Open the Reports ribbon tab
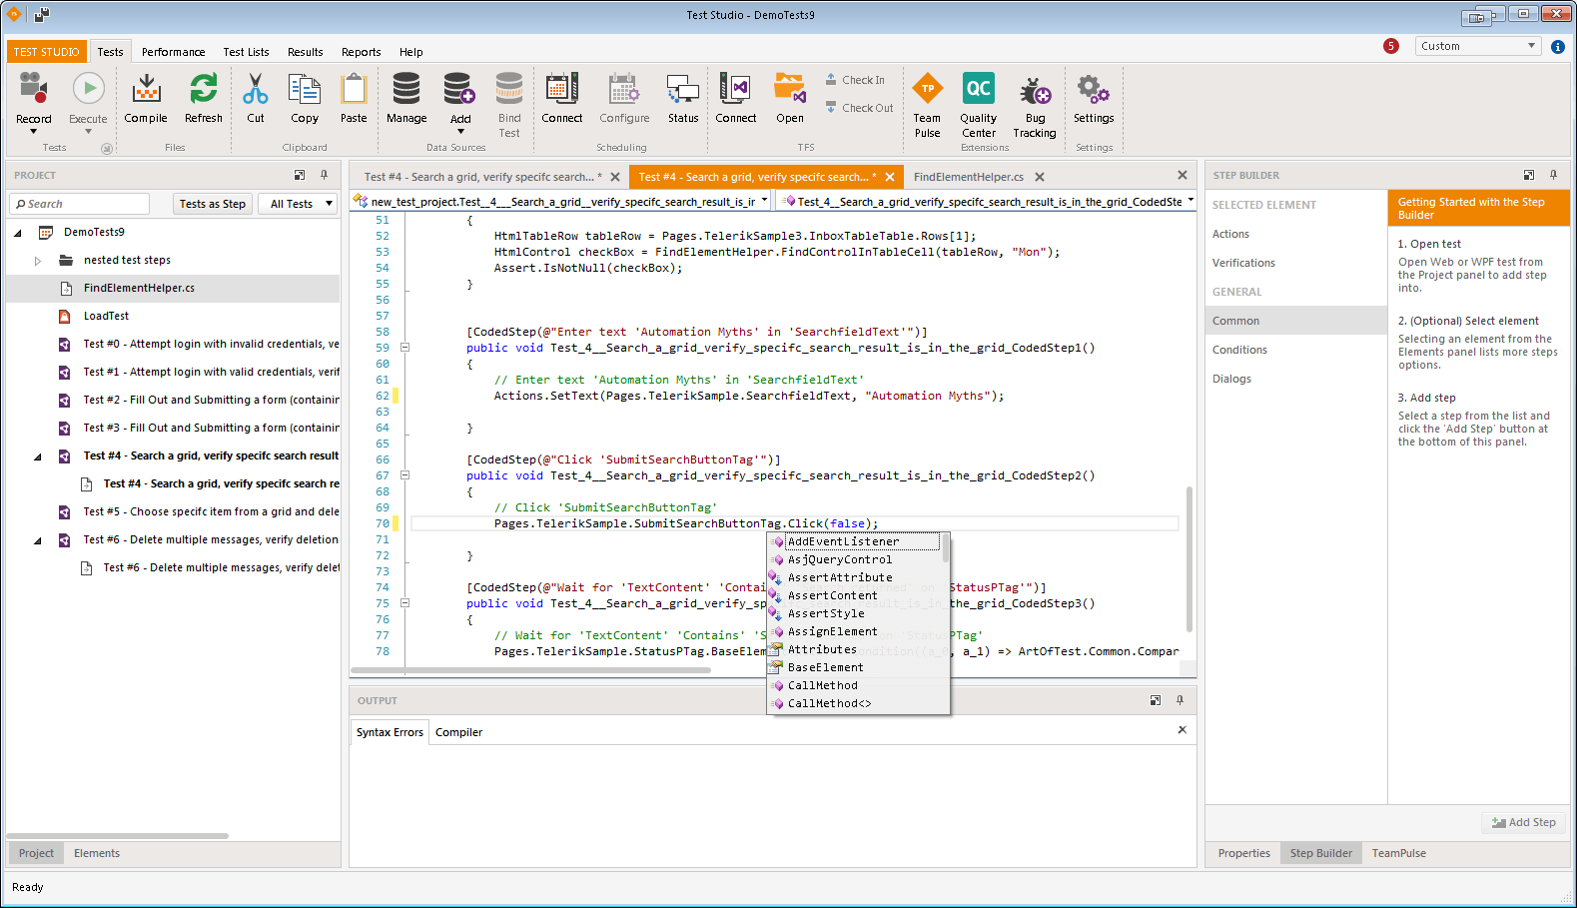The image size is (1577, 908). (361, 52)
